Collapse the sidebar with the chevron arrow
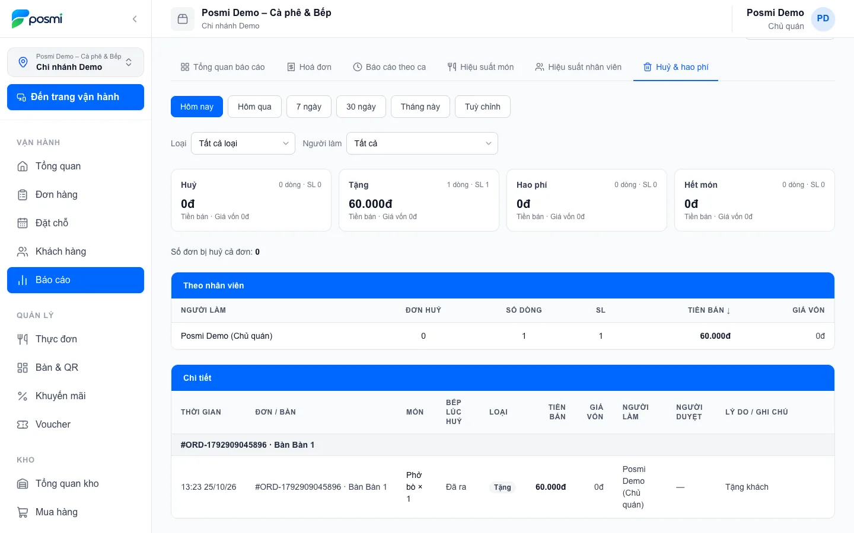 pos(135,19)
